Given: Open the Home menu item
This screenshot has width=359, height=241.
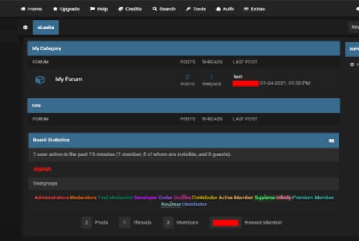Looking at the screenshot, I should click(x=31, y=9).
